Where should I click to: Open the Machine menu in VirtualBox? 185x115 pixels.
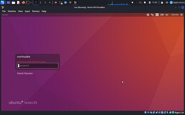12,11
